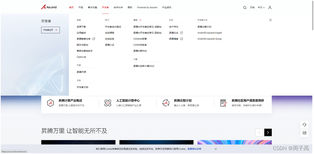Open the 产品 navigation menu
Screen dimensions: 314x154
pos(81,7)
